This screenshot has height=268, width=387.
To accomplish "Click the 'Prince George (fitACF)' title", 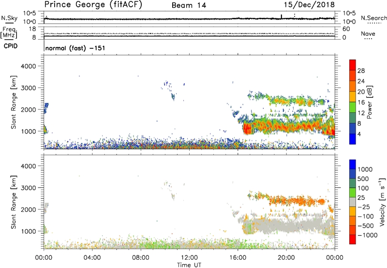I will pyautogui.click(x=93, y=5).
